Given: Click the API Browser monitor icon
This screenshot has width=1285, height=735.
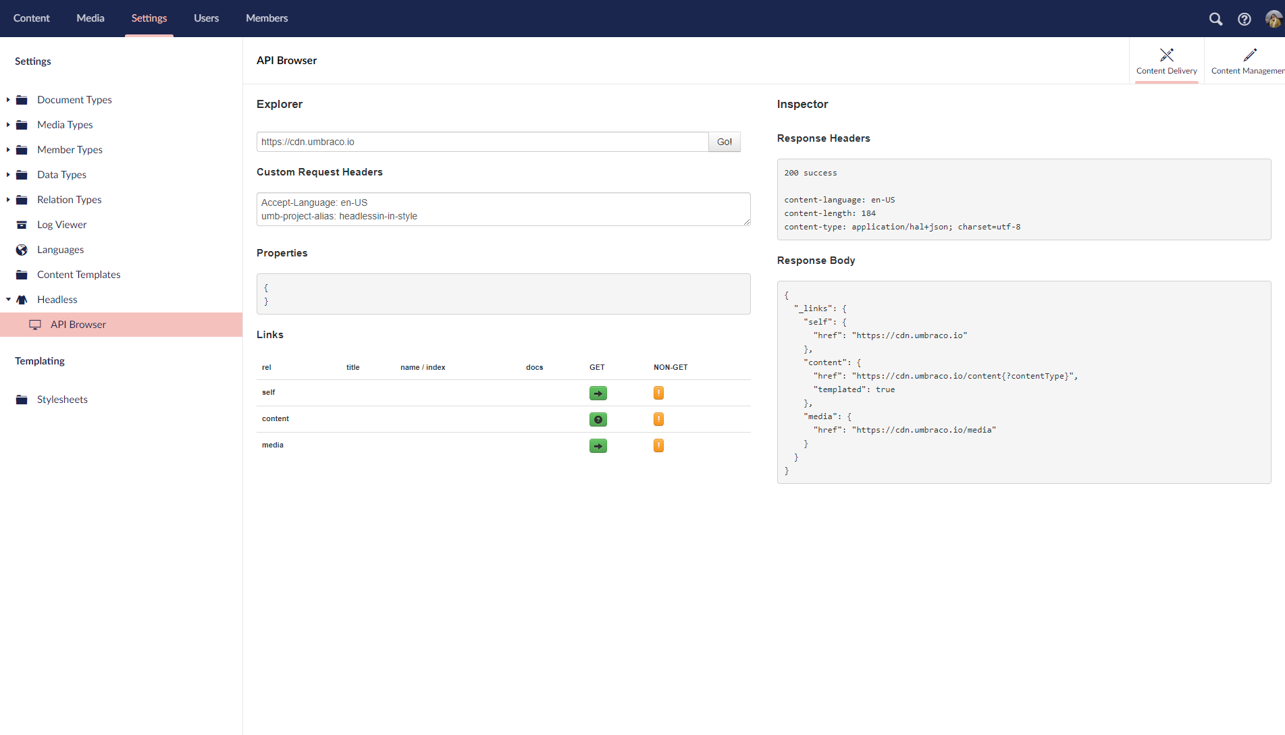Looking at the screenshot, I should point(35,325).
